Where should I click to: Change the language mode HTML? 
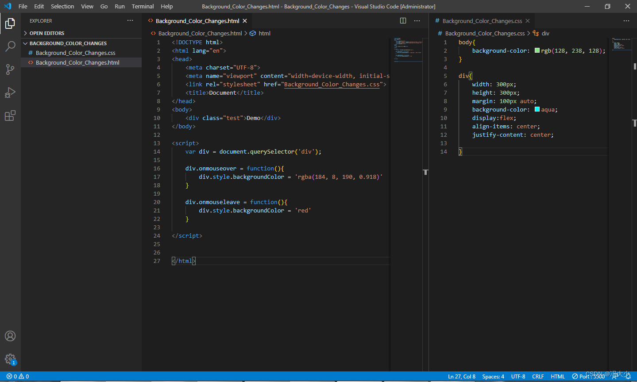pos(558,376)
